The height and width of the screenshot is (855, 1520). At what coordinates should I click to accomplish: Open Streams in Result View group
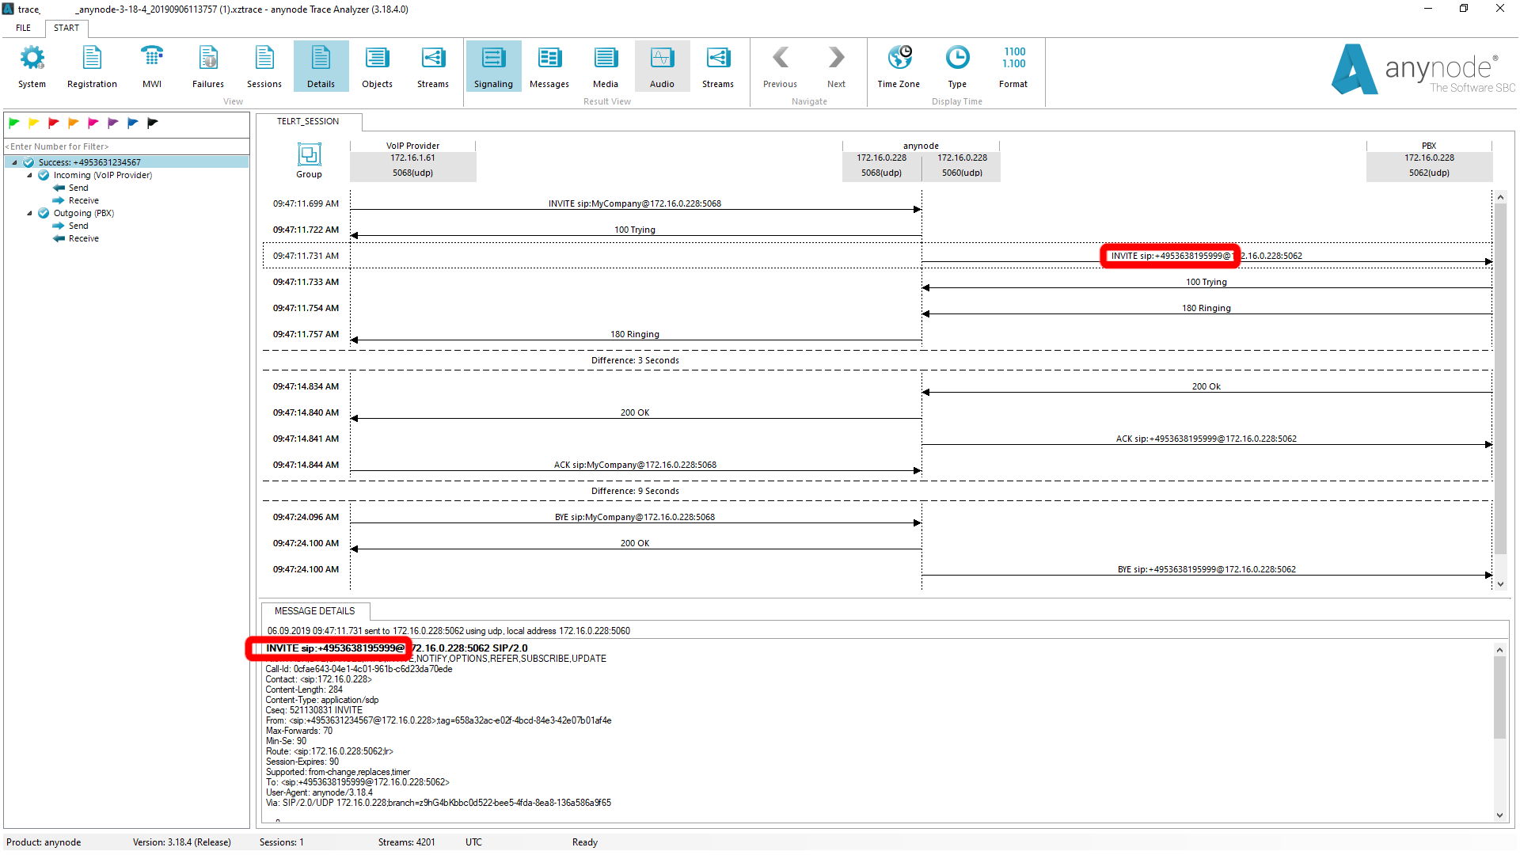[x=718, y=66]
